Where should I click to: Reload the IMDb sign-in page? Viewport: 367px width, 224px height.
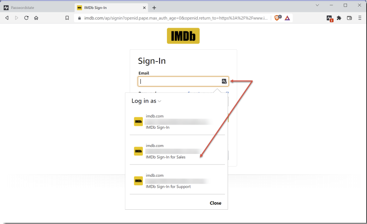coord(26,18)
